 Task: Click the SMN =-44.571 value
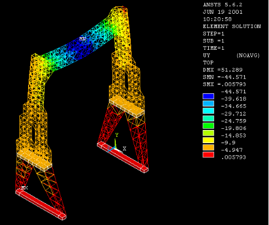tap(224, 77)
